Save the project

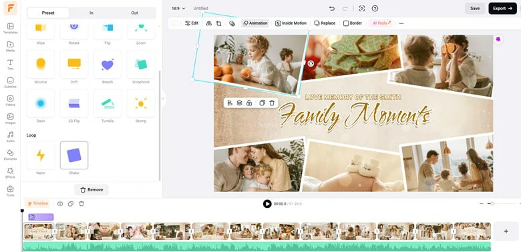pyautogui.click(x=475, y=8)
